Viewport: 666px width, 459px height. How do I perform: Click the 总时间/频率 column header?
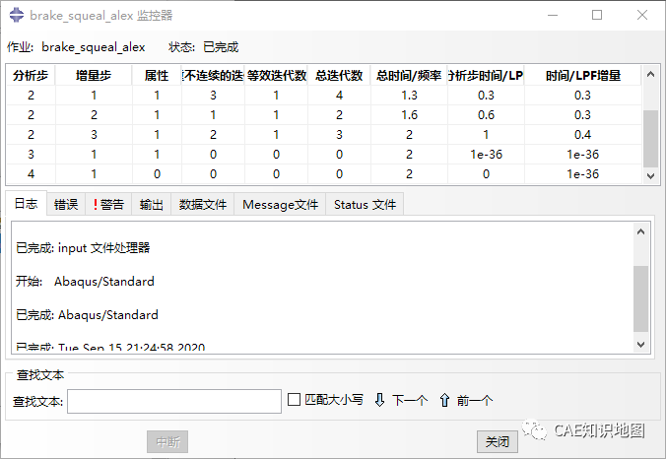click(x=409, y=76)
